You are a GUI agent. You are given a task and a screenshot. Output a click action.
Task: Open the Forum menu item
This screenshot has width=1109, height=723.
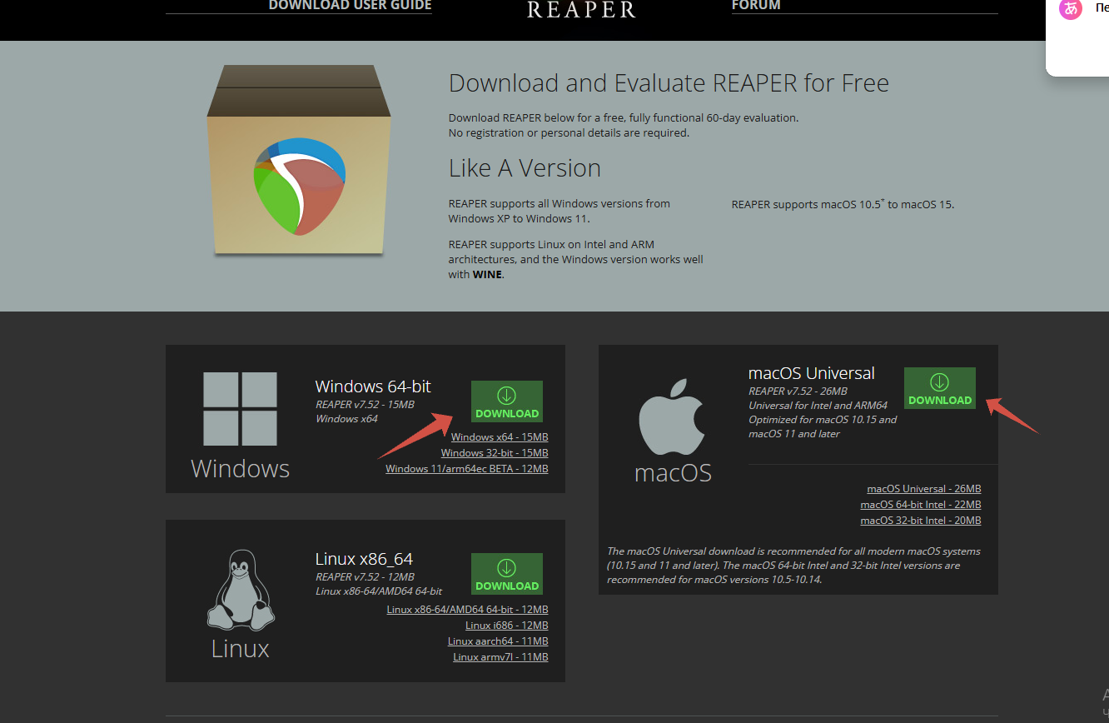click(756, 6)
